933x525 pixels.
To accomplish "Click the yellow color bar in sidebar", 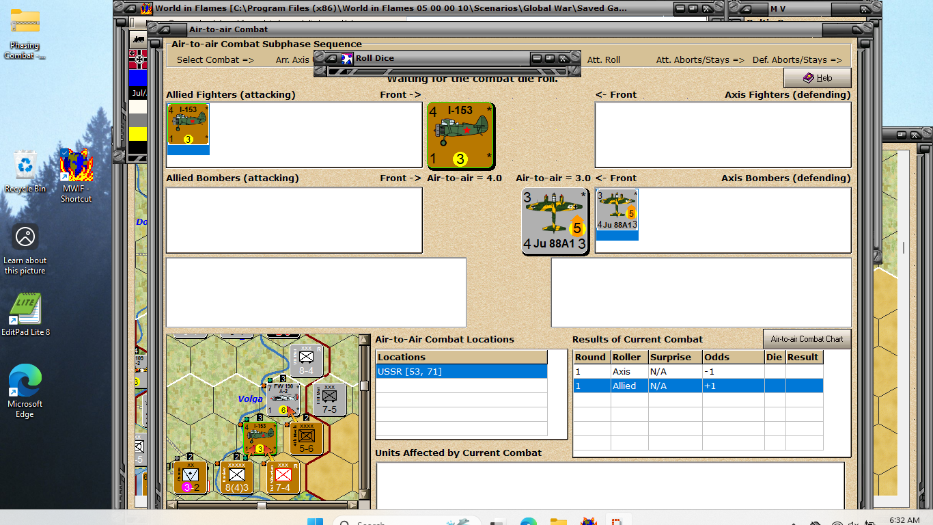I will coord(138,134).
